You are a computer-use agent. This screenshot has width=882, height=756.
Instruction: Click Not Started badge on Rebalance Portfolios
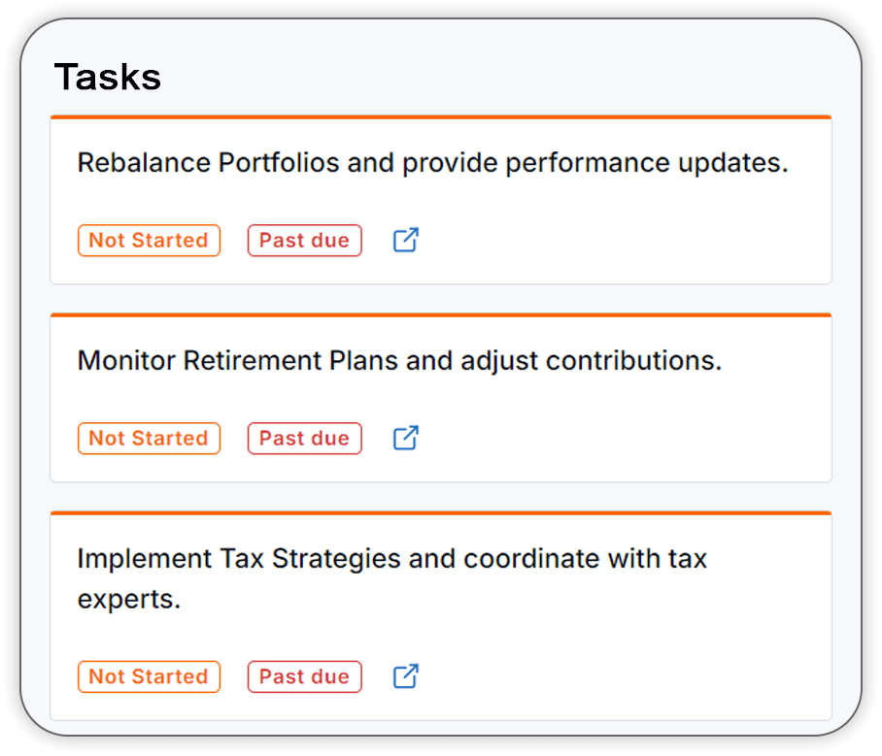(149, 241)
